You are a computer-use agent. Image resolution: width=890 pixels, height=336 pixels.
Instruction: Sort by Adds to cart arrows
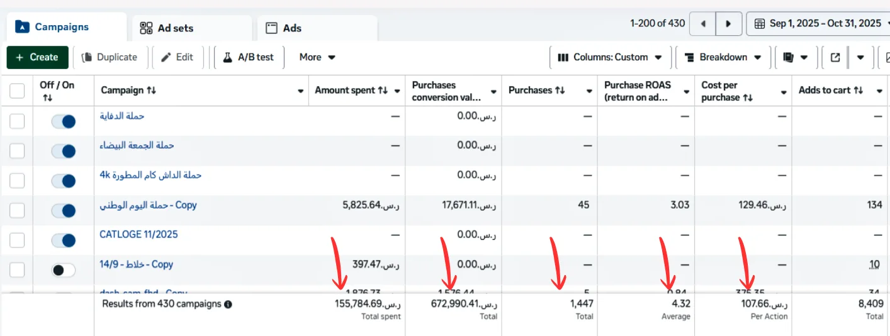(858, 90)
